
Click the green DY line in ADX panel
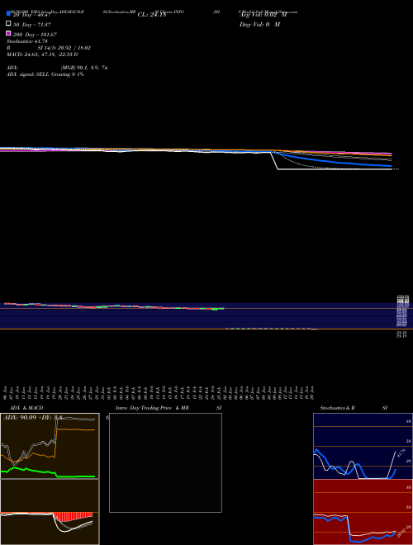(48, 473)
